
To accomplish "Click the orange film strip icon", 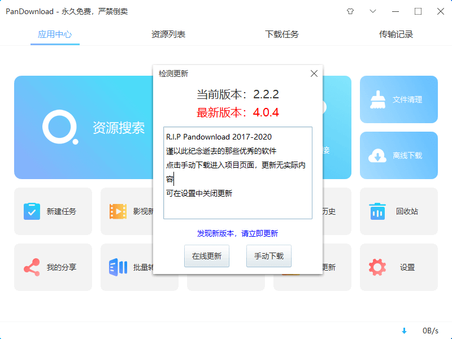I will (x=118, y=211).
